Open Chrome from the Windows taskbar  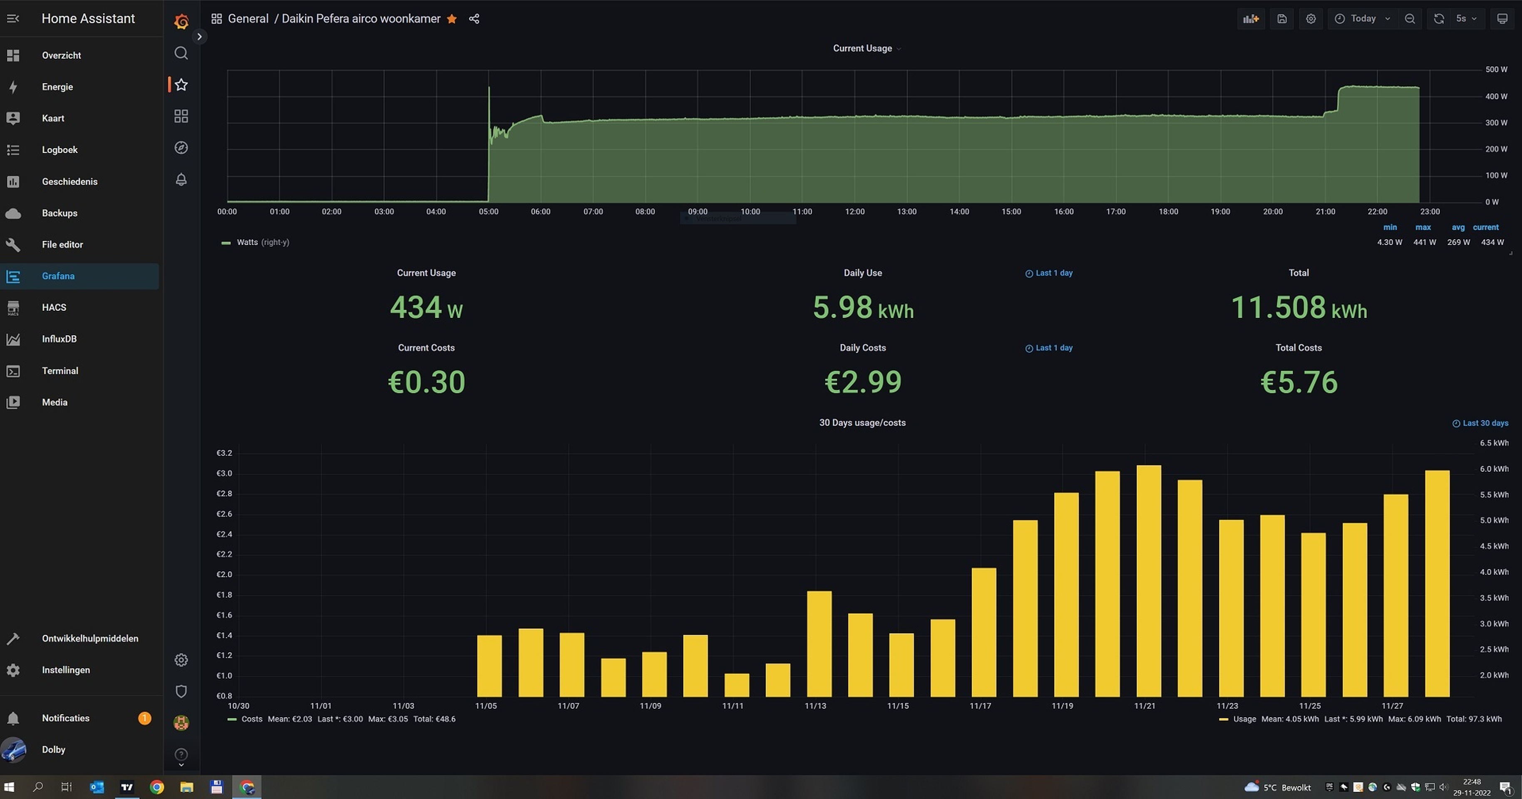click(156, 787)
